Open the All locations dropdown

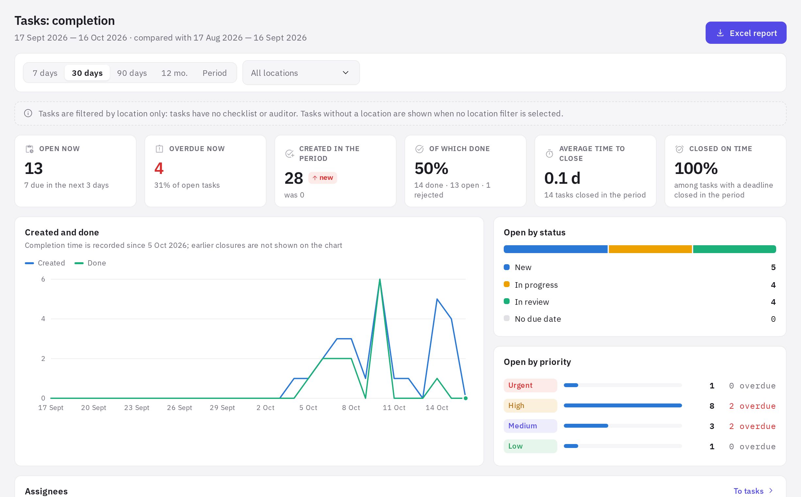pos(301,73)
